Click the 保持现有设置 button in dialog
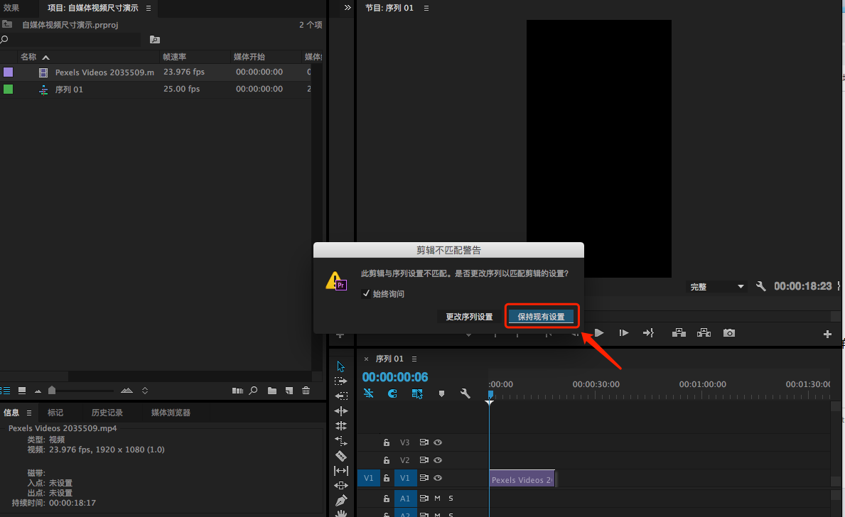This screenshot has width=845, height=517. (542, 317)
